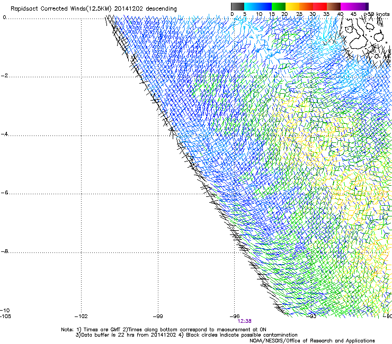The image size is (392, 344).
Task: Click the '-96' longitude axis label
Action: (235, 316)
